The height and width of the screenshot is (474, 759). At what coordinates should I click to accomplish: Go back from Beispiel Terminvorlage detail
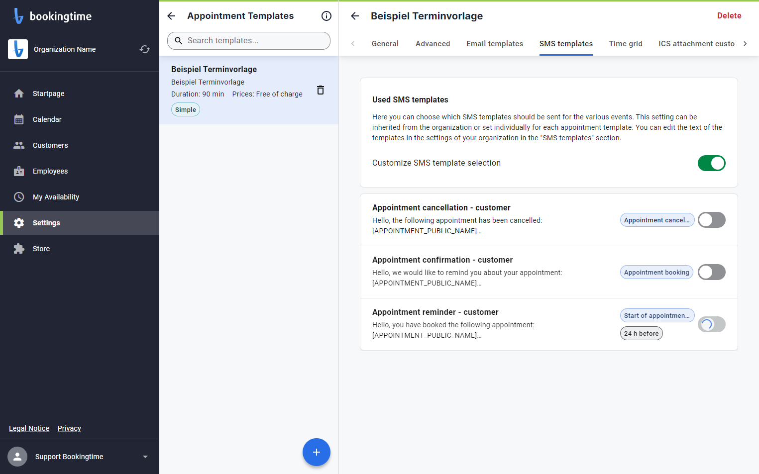pyautogui.click(x=355, y=16)
